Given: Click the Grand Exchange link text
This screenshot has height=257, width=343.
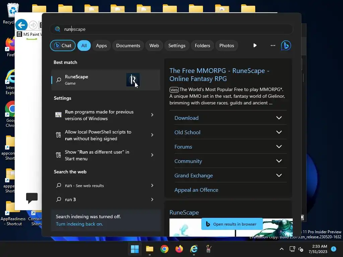Looking at the screenshot, I should pyautogui.click(x=193, y=176).
